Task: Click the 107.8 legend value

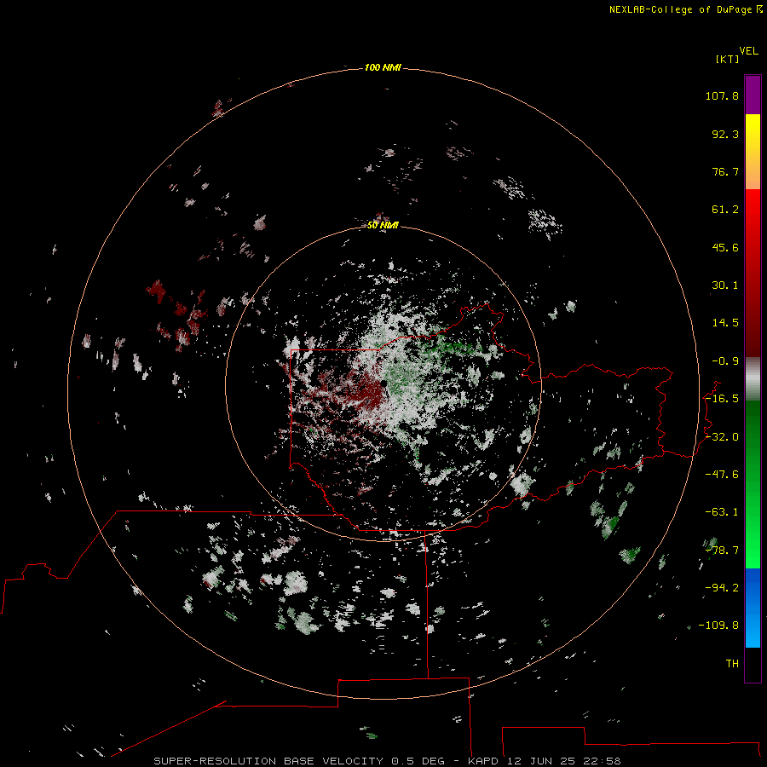Action: [x=722, y=95]
